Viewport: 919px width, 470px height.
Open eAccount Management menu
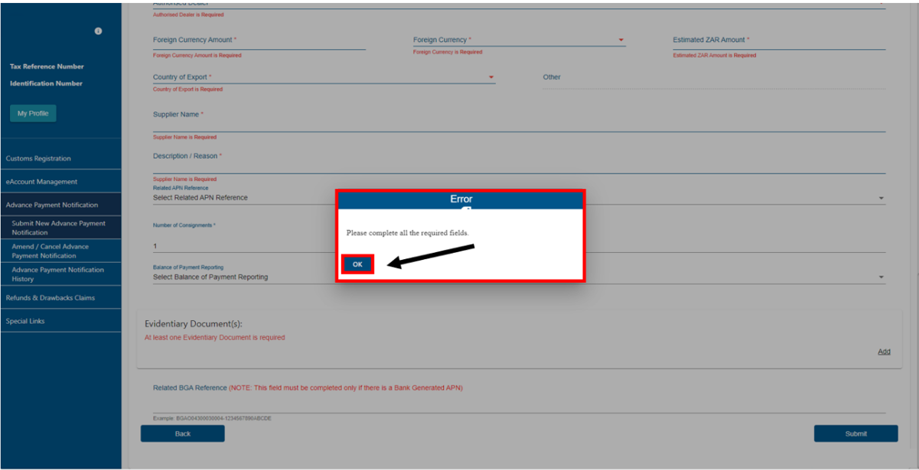(41, 182)
